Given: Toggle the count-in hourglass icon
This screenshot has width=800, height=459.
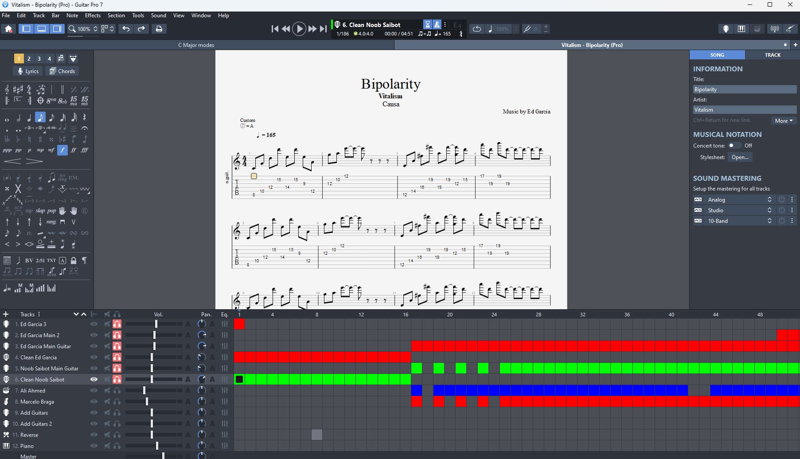Looking at the screenshot, I should 428,25.
